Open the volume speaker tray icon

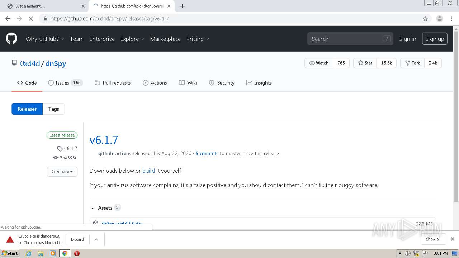point(407,253)
